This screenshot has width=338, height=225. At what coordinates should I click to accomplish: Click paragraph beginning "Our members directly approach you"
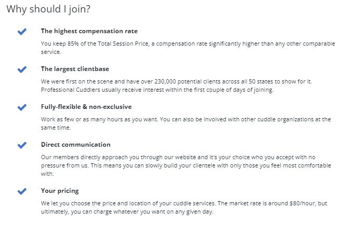coord(186,165)
